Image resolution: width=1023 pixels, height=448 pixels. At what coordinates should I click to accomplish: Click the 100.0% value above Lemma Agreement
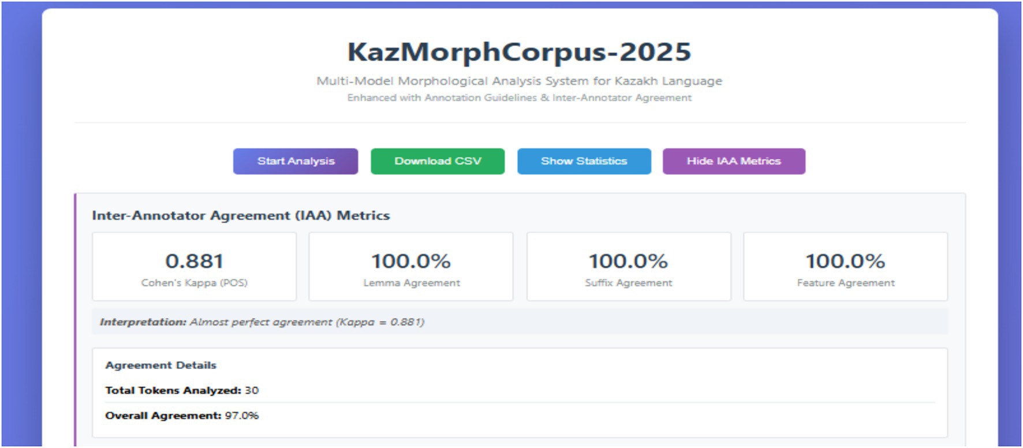pos(411,261)
